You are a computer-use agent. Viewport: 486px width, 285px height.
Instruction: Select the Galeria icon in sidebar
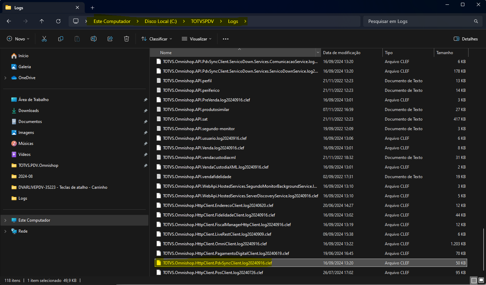click(14, 67)
